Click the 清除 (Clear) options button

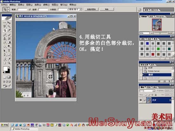click(x=107, y=9)
